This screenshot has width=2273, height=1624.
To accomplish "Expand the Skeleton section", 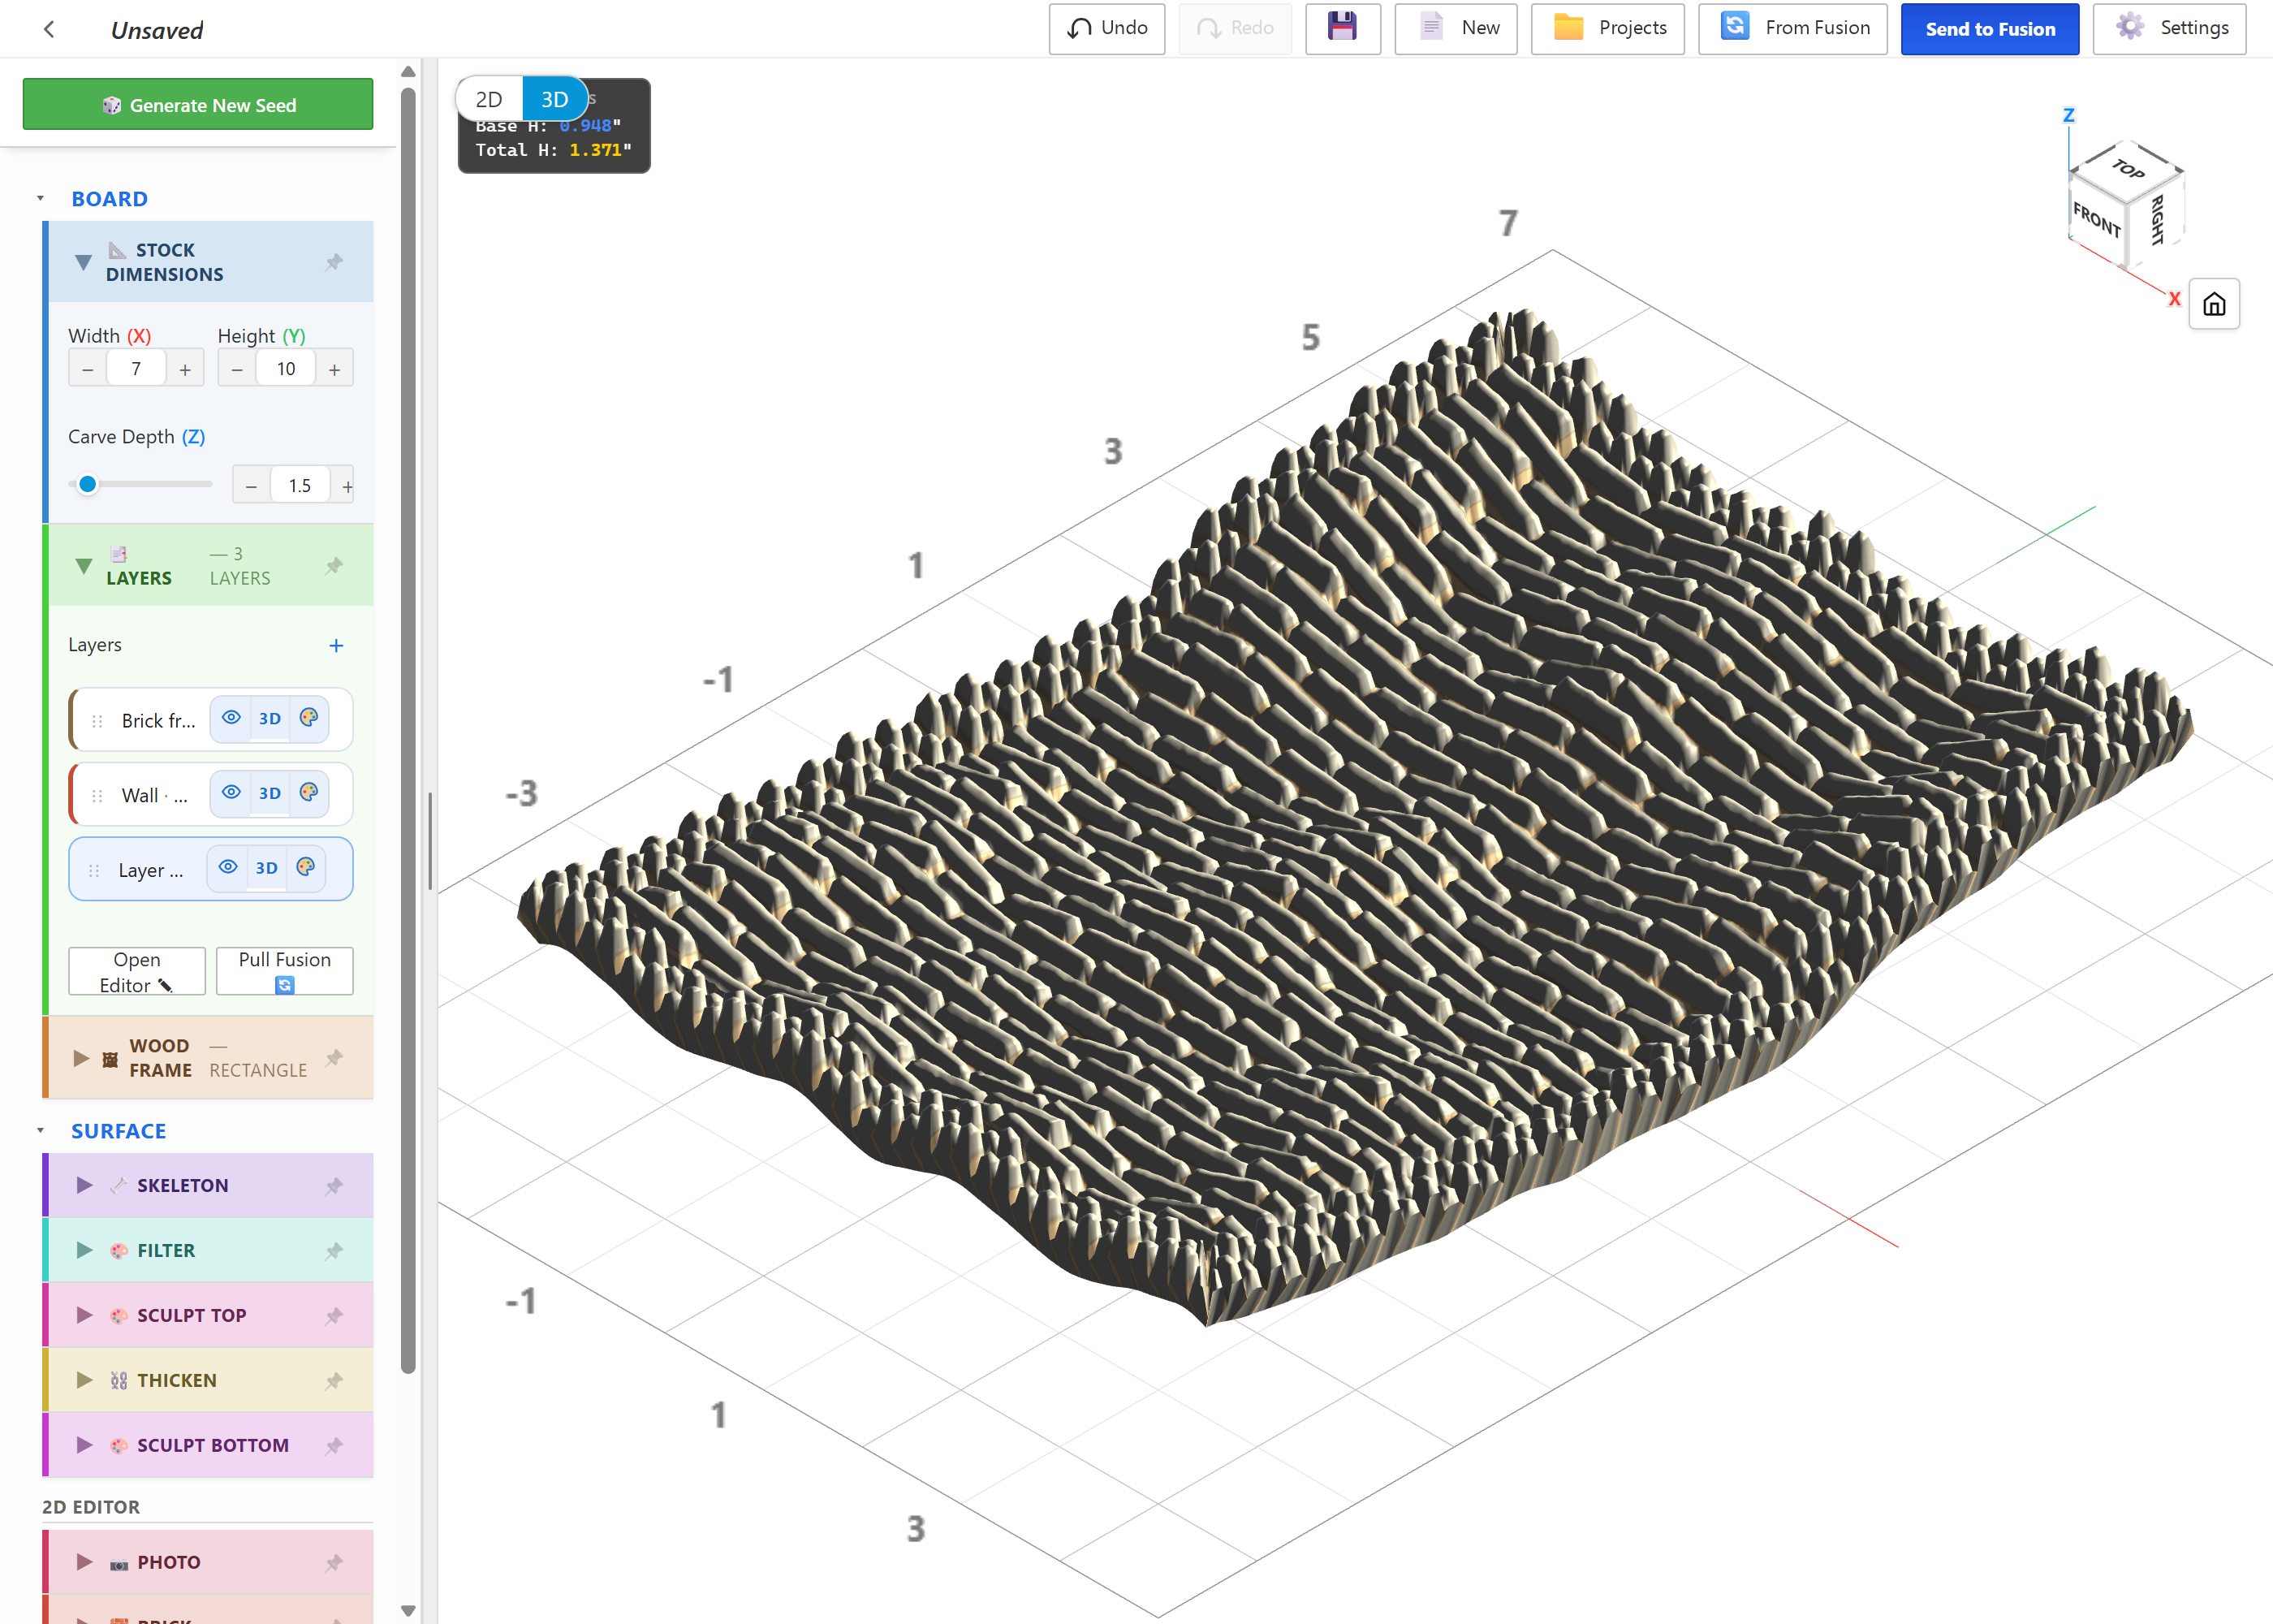I will point(85,1186).
